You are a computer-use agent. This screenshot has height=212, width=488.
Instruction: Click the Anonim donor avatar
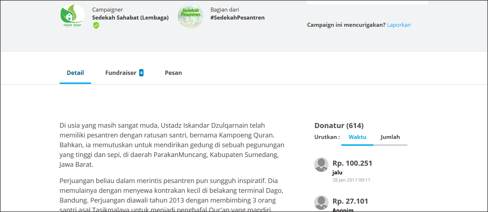click(x=321, y=203)
